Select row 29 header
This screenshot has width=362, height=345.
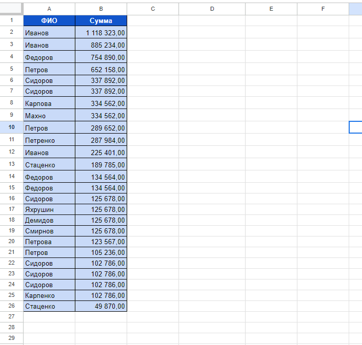coord(12,338)
